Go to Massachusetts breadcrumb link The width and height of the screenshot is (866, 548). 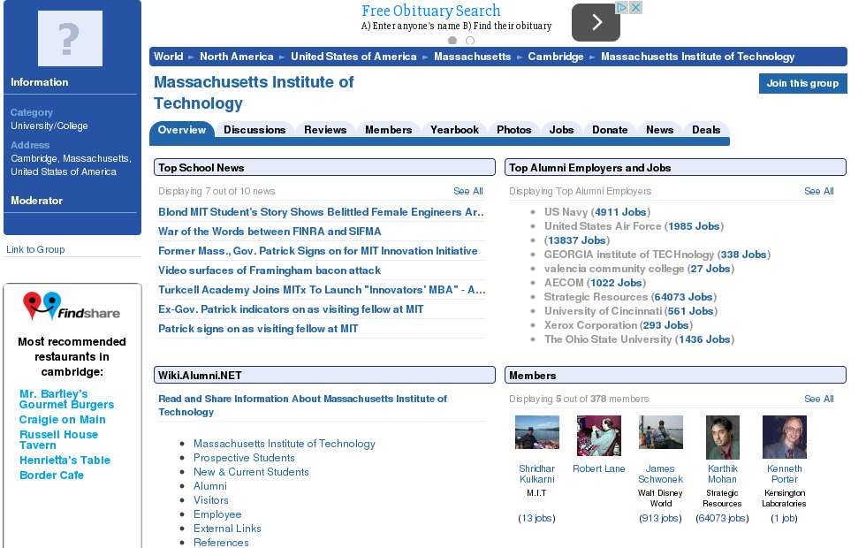click(472, 57)
